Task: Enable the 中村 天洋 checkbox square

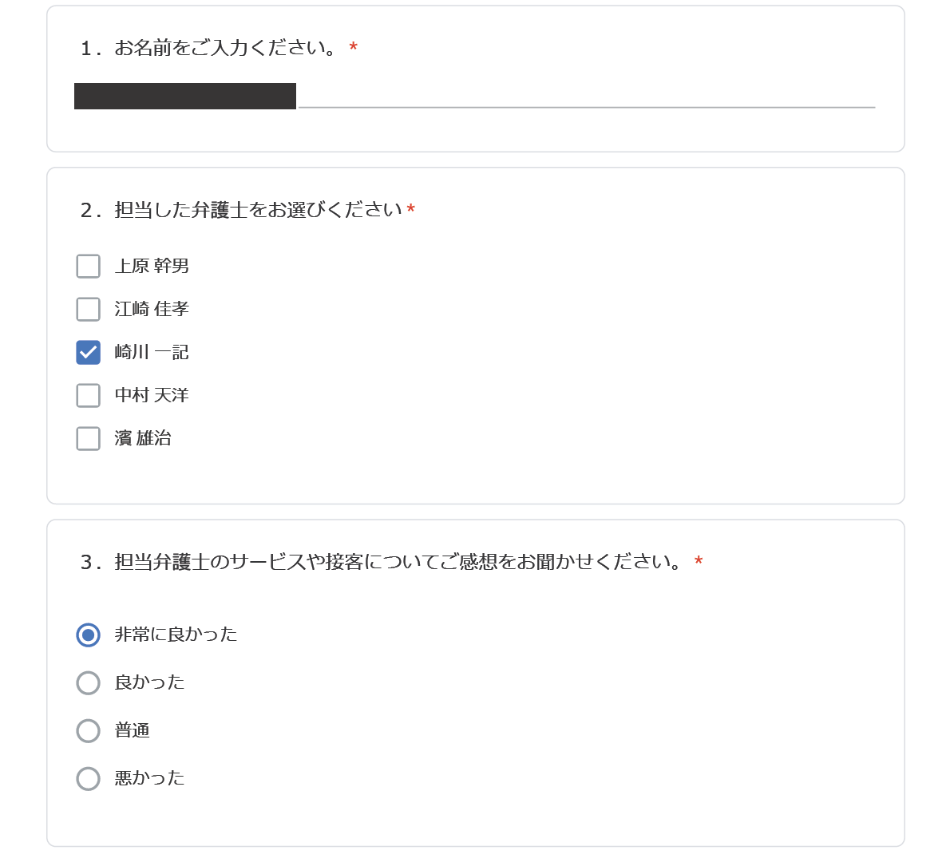Action: click(89, 396)
